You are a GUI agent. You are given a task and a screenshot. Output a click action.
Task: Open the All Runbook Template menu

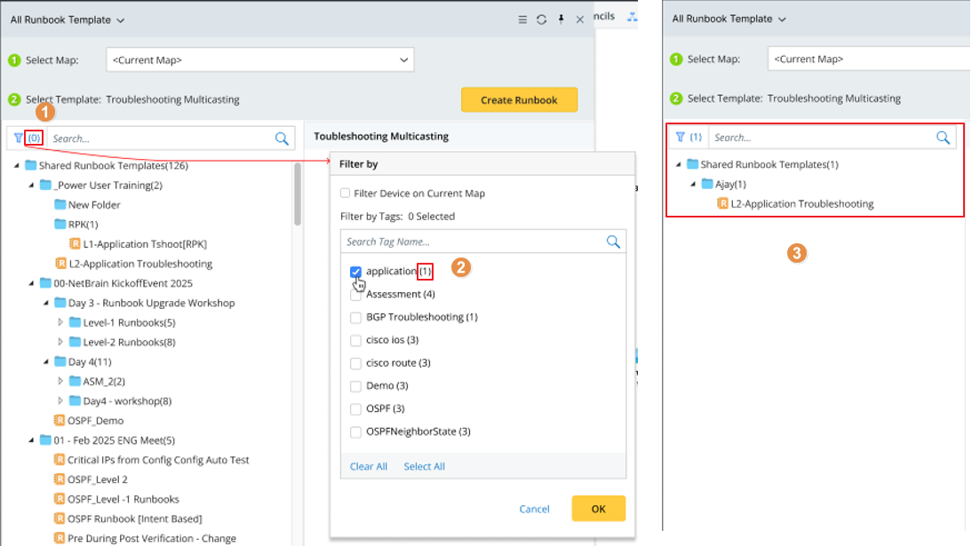point(68,20)
